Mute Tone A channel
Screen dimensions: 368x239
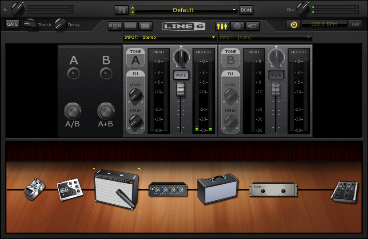point(181,75)
